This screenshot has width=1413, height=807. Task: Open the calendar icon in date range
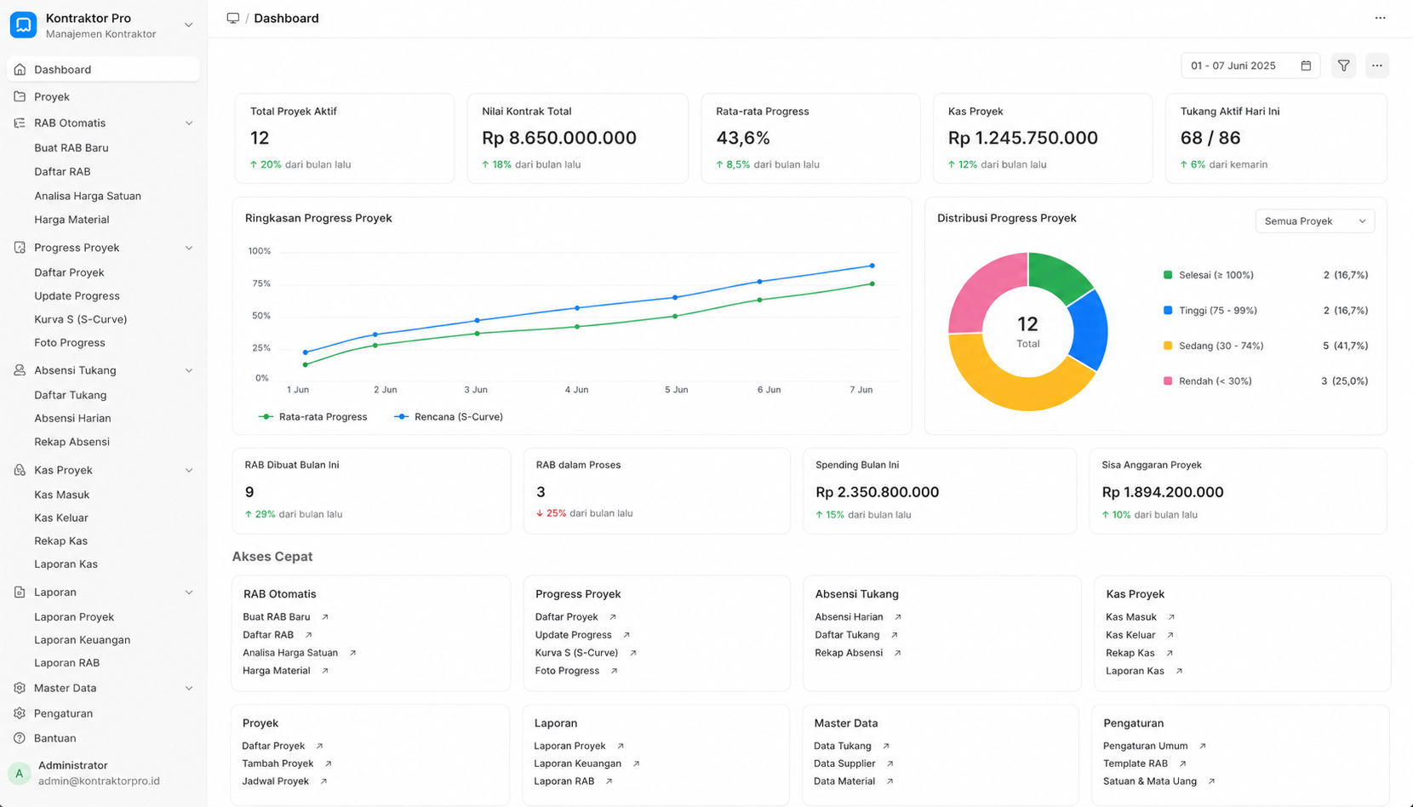[x=1306, y=66]
